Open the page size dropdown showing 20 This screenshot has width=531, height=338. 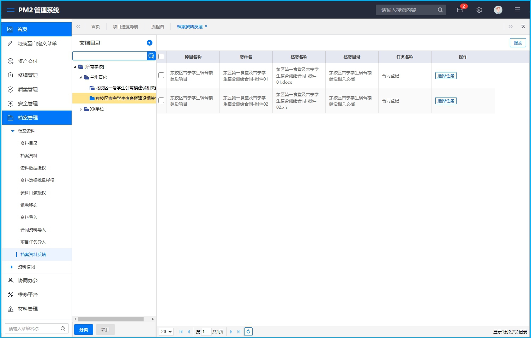pyautogui.click(x=166, y=332)
